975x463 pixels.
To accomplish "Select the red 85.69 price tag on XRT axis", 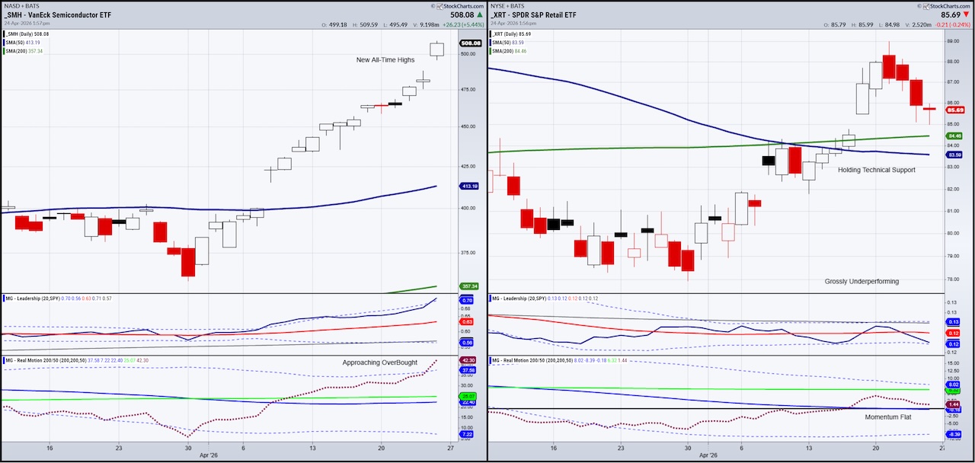I will (957, 110).
